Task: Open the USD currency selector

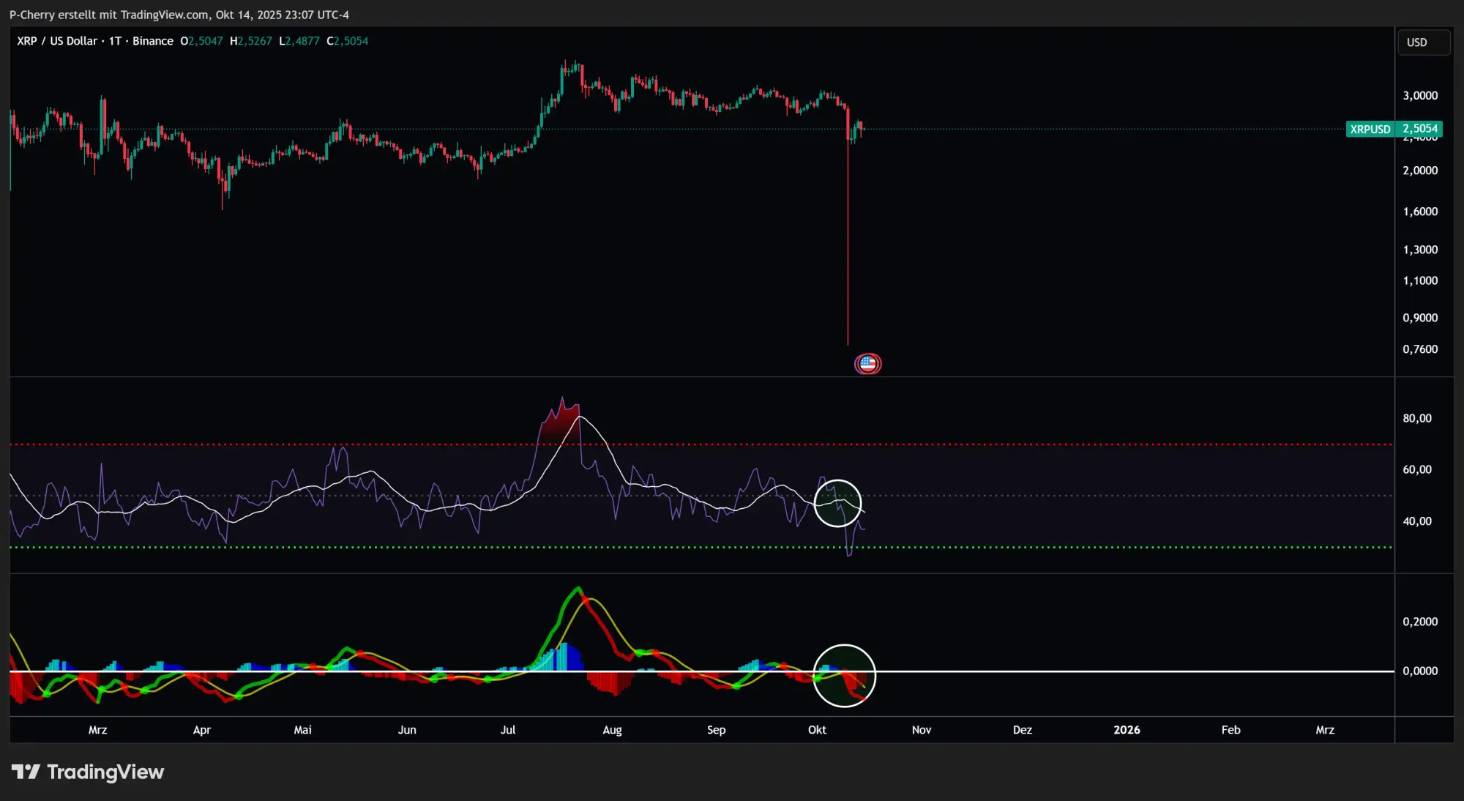Action: (1422, 42)
